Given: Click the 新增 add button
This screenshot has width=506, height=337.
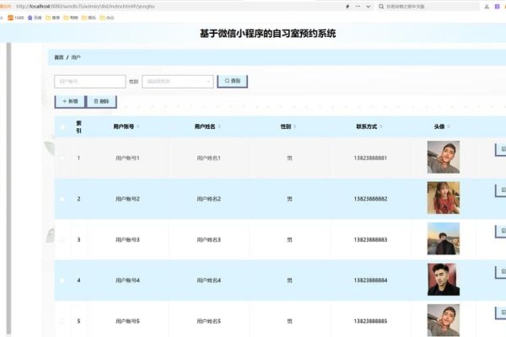Looking at the screenshot, I should click(70, 102).
